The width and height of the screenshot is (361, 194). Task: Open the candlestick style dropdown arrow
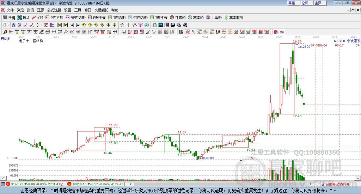point(41,25)
